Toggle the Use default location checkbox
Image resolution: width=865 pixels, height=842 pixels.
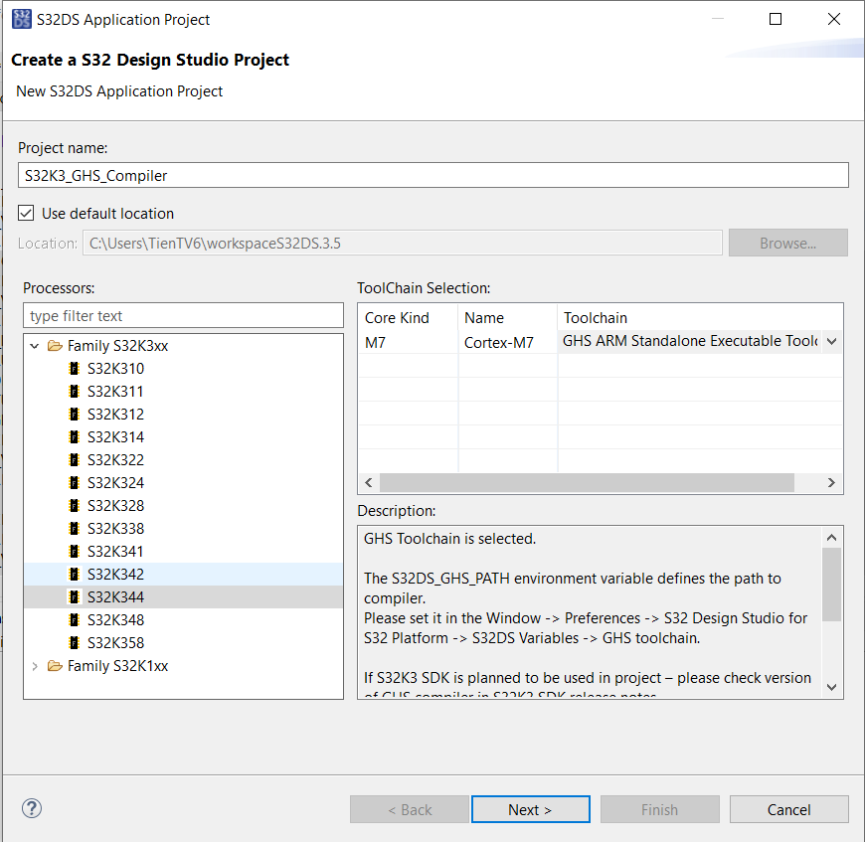[x=27, y=214]
